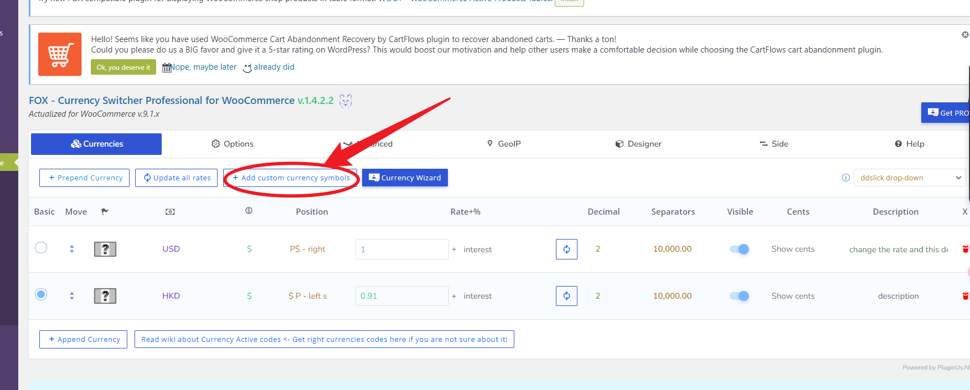Click the USD rate input field
Image resolution: width=970 pixels, height=390 pixels.
pyautogui.click(x=402, y=249)
